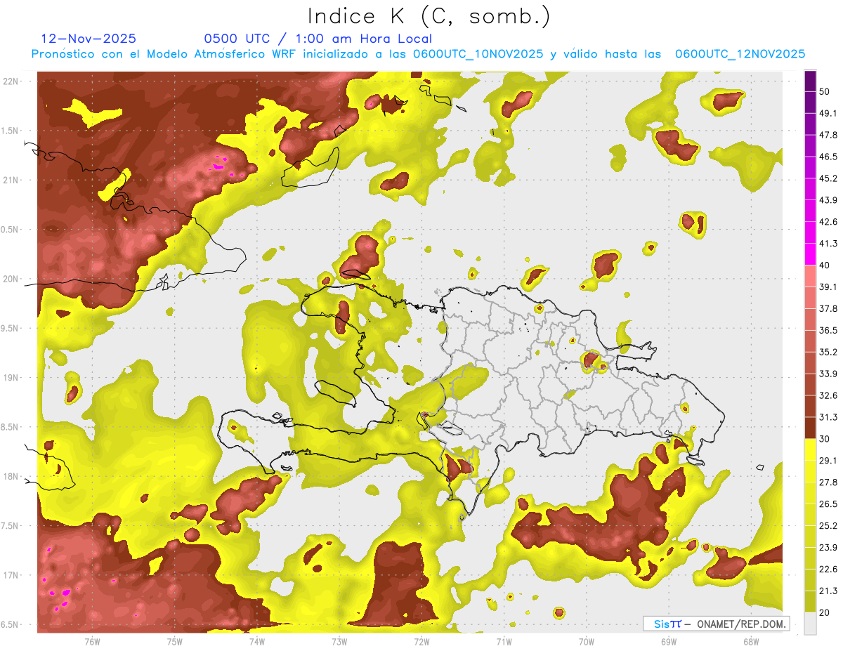This screenshot has height=651, width=843.
Task: Select the date text '12-Nov-2025'
Action: pyautogui.click(x=89, y=39)
